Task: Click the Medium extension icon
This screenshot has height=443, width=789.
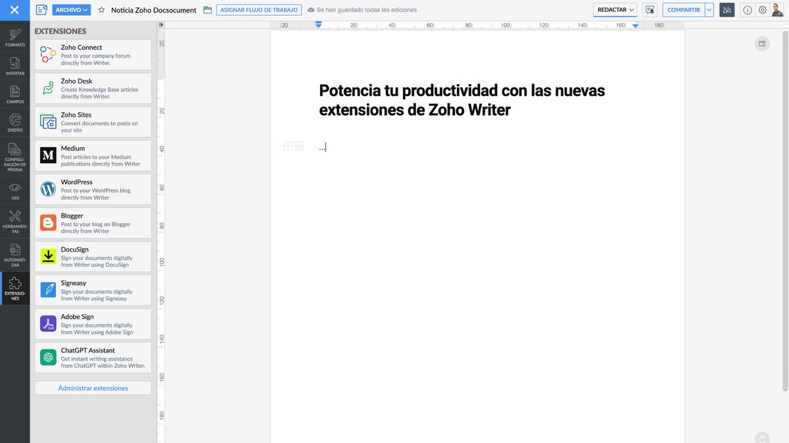Action: click(x=48, y=155)
